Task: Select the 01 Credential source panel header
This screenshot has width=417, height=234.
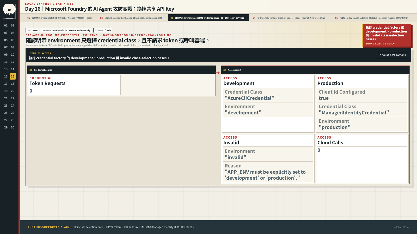Action: [x=121, y=70]
